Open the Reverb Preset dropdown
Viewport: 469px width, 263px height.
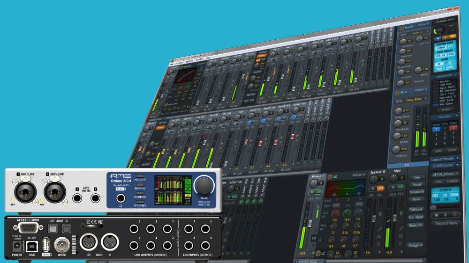point(424,24)
